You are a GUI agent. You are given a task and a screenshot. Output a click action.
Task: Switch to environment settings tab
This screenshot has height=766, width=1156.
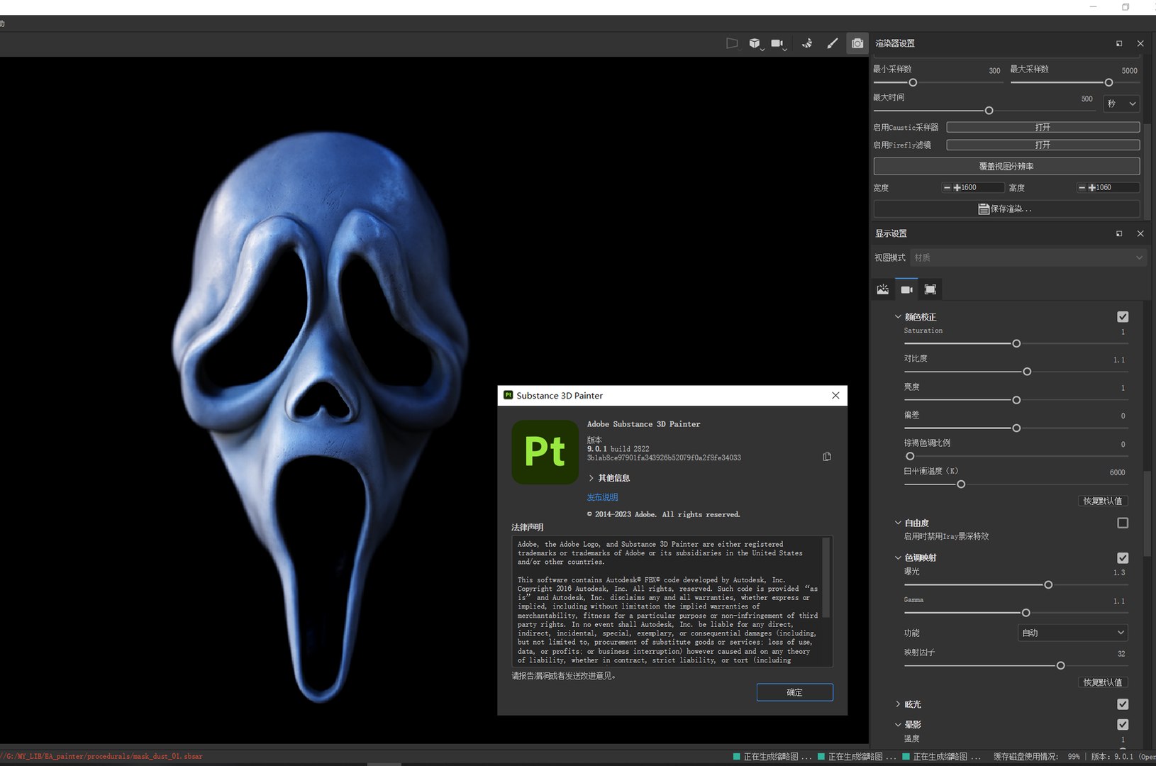pos(882,289)
